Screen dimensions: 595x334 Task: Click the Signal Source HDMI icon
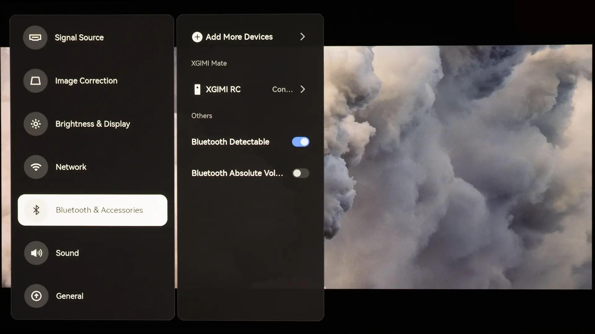35,37
